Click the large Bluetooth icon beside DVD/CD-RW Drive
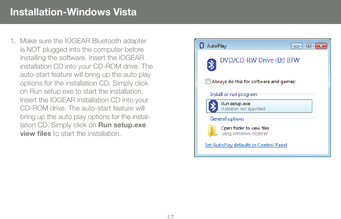The image size is (341, 219). [x=212, y=65]
